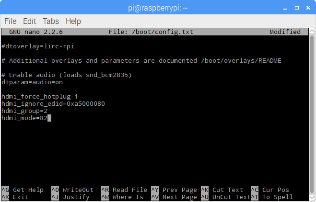Viewport: 316px width, 202px height.
Task: Open the Edit menu
Action: click(x=29, y=22)
